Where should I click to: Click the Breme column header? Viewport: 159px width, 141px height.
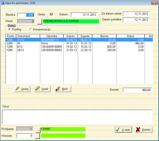104,36
